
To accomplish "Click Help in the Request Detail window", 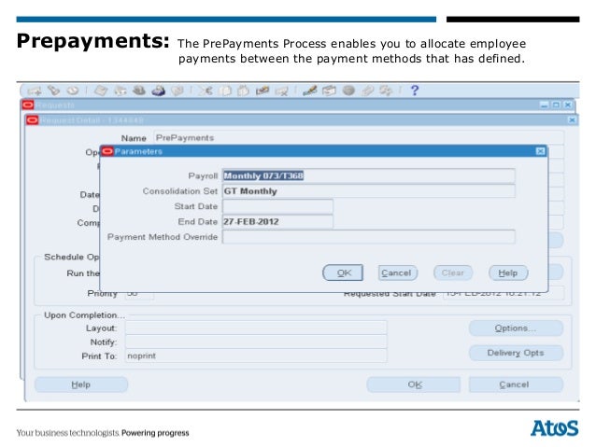I will pos(81,384).
